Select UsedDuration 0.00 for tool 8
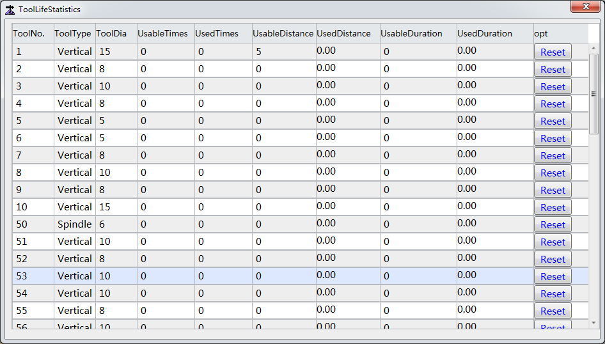Viewport: 605px width, 344px height. [495, 173]
